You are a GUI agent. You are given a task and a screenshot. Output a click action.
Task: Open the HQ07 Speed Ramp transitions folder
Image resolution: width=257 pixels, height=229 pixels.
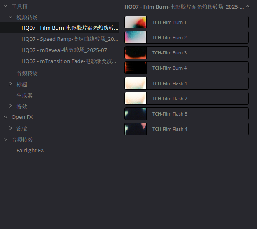pos(70,39)
